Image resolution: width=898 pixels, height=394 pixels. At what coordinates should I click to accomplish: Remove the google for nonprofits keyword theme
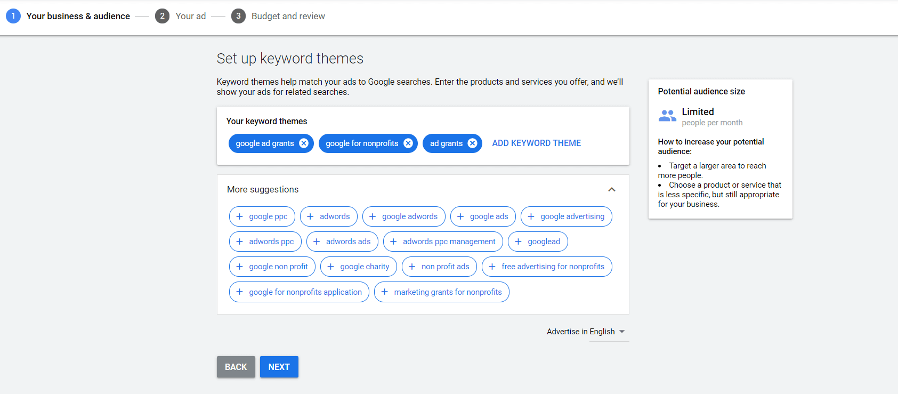tap(408, 143)
